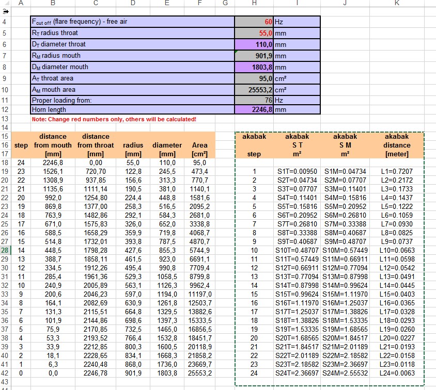Screen dimensions: 436x390
Task: Click cell S20T=1.68565
Action: click(x=297, y=338)
